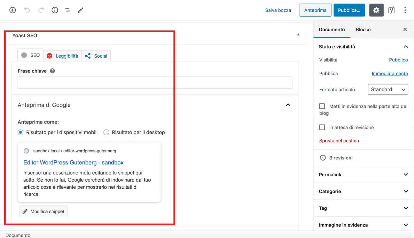Image resolution: width=414 pixels, height=238 pixels.
Task: Open the Documento sidebar tab
Action: tap(332, 30)
